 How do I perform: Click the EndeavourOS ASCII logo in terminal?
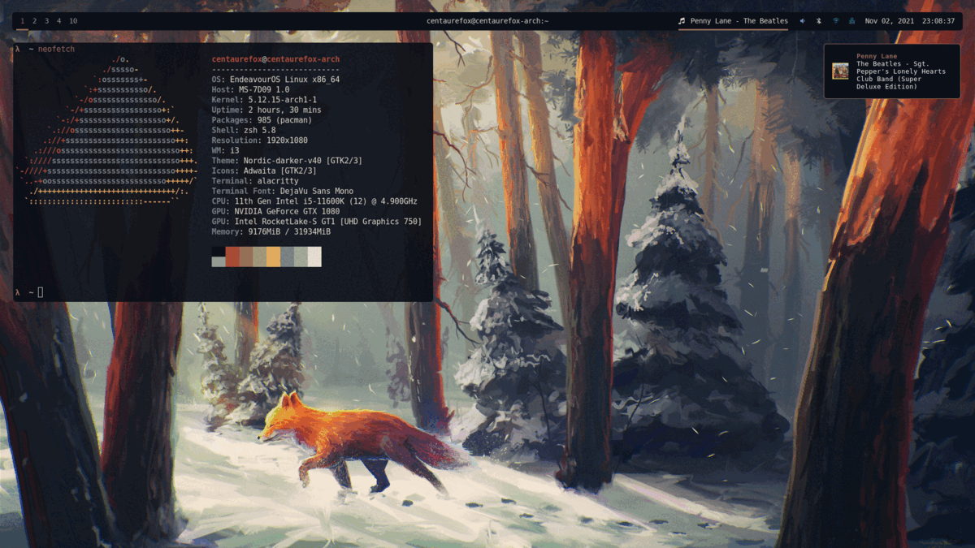(x=107, y=130)
